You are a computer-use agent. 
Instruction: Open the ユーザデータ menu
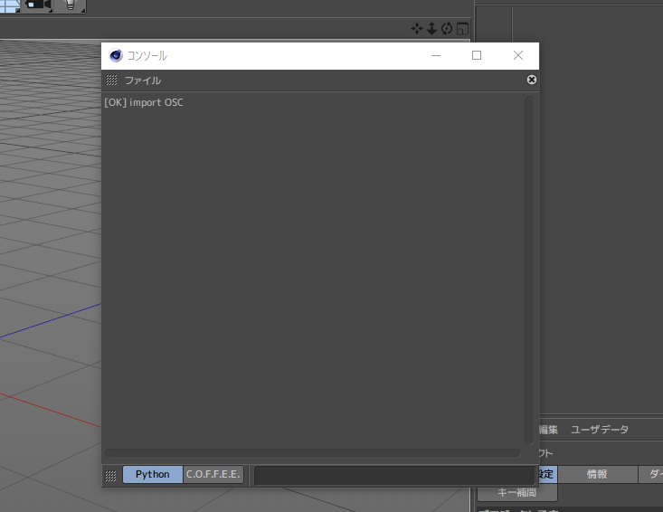pos(600,430)
